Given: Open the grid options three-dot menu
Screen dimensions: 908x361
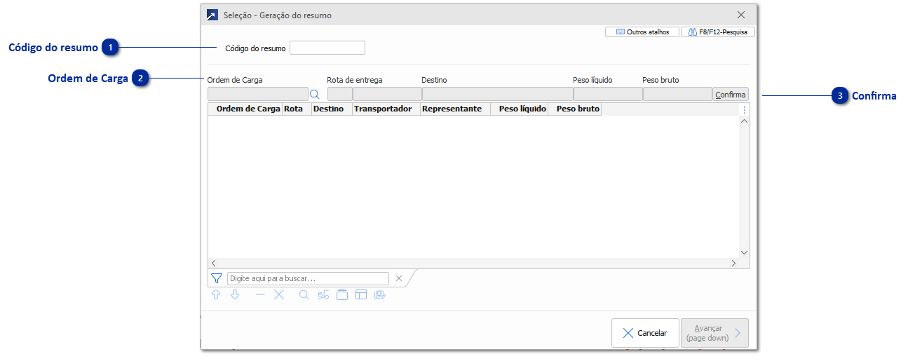Looking at the screenshot, I should pos(745,110).
